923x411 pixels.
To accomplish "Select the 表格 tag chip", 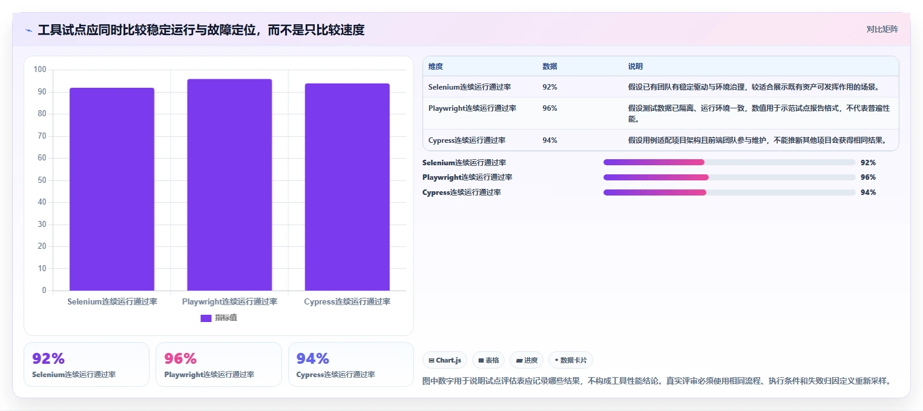I will coord(488,360).
